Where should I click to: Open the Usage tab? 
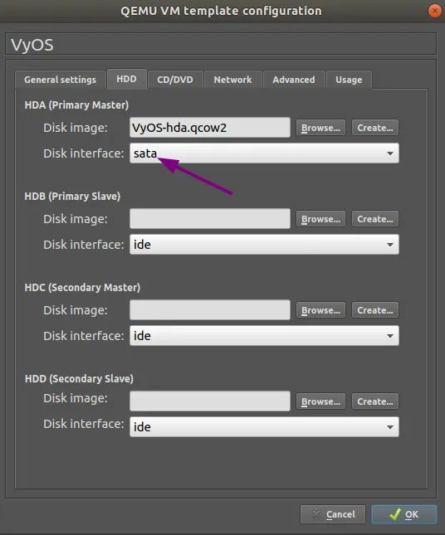(x=349, y=80)
